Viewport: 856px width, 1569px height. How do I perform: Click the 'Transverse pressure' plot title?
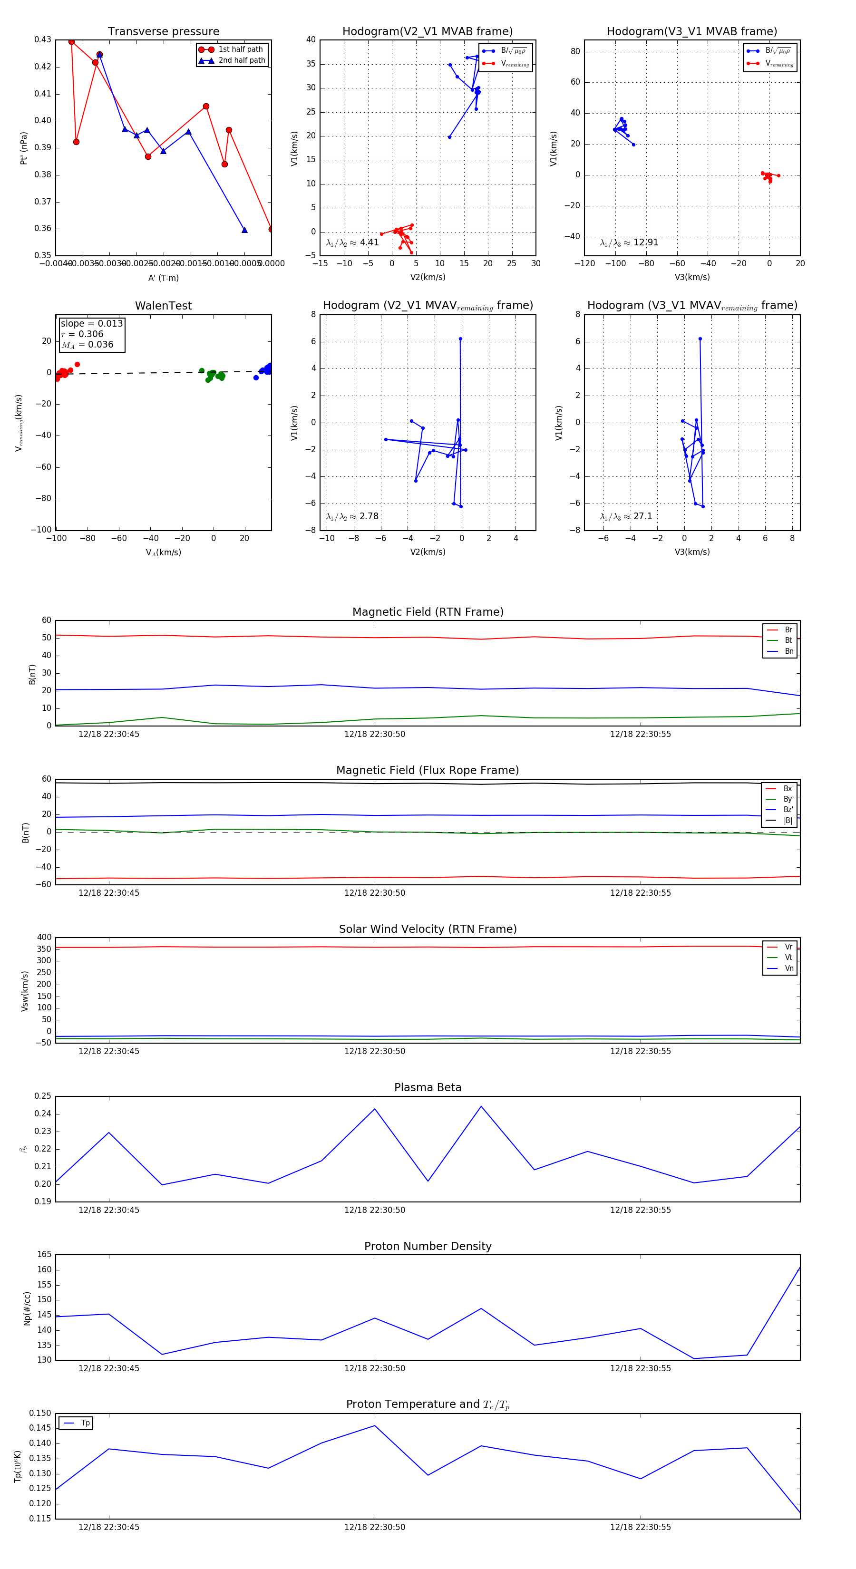point(163,32)
